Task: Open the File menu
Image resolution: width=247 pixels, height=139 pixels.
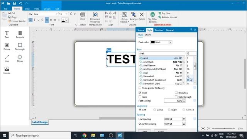Action: click(6, 9)
